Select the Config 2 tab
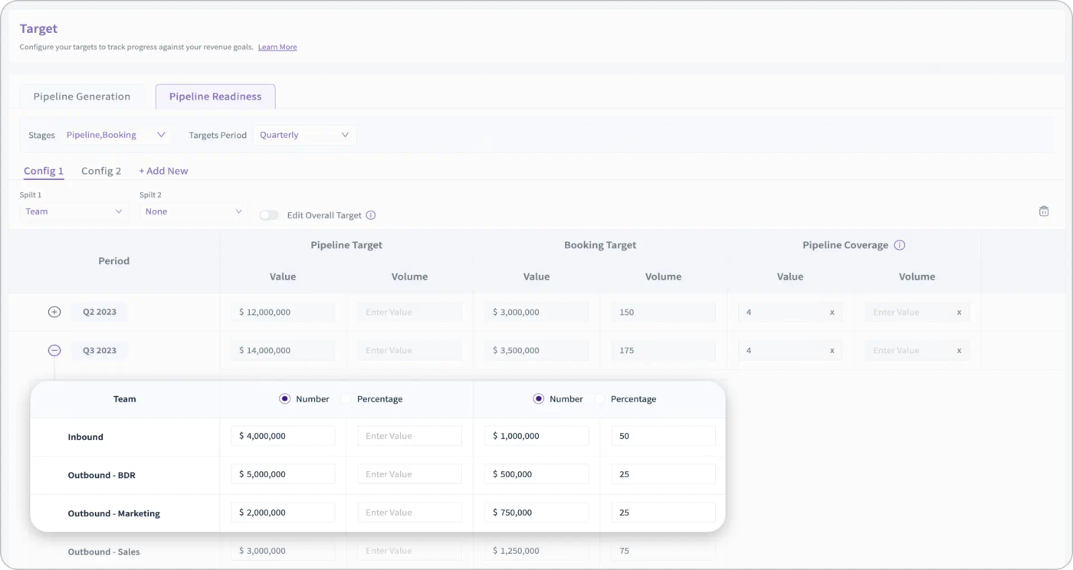The image size is (1073, 570). 101,171
